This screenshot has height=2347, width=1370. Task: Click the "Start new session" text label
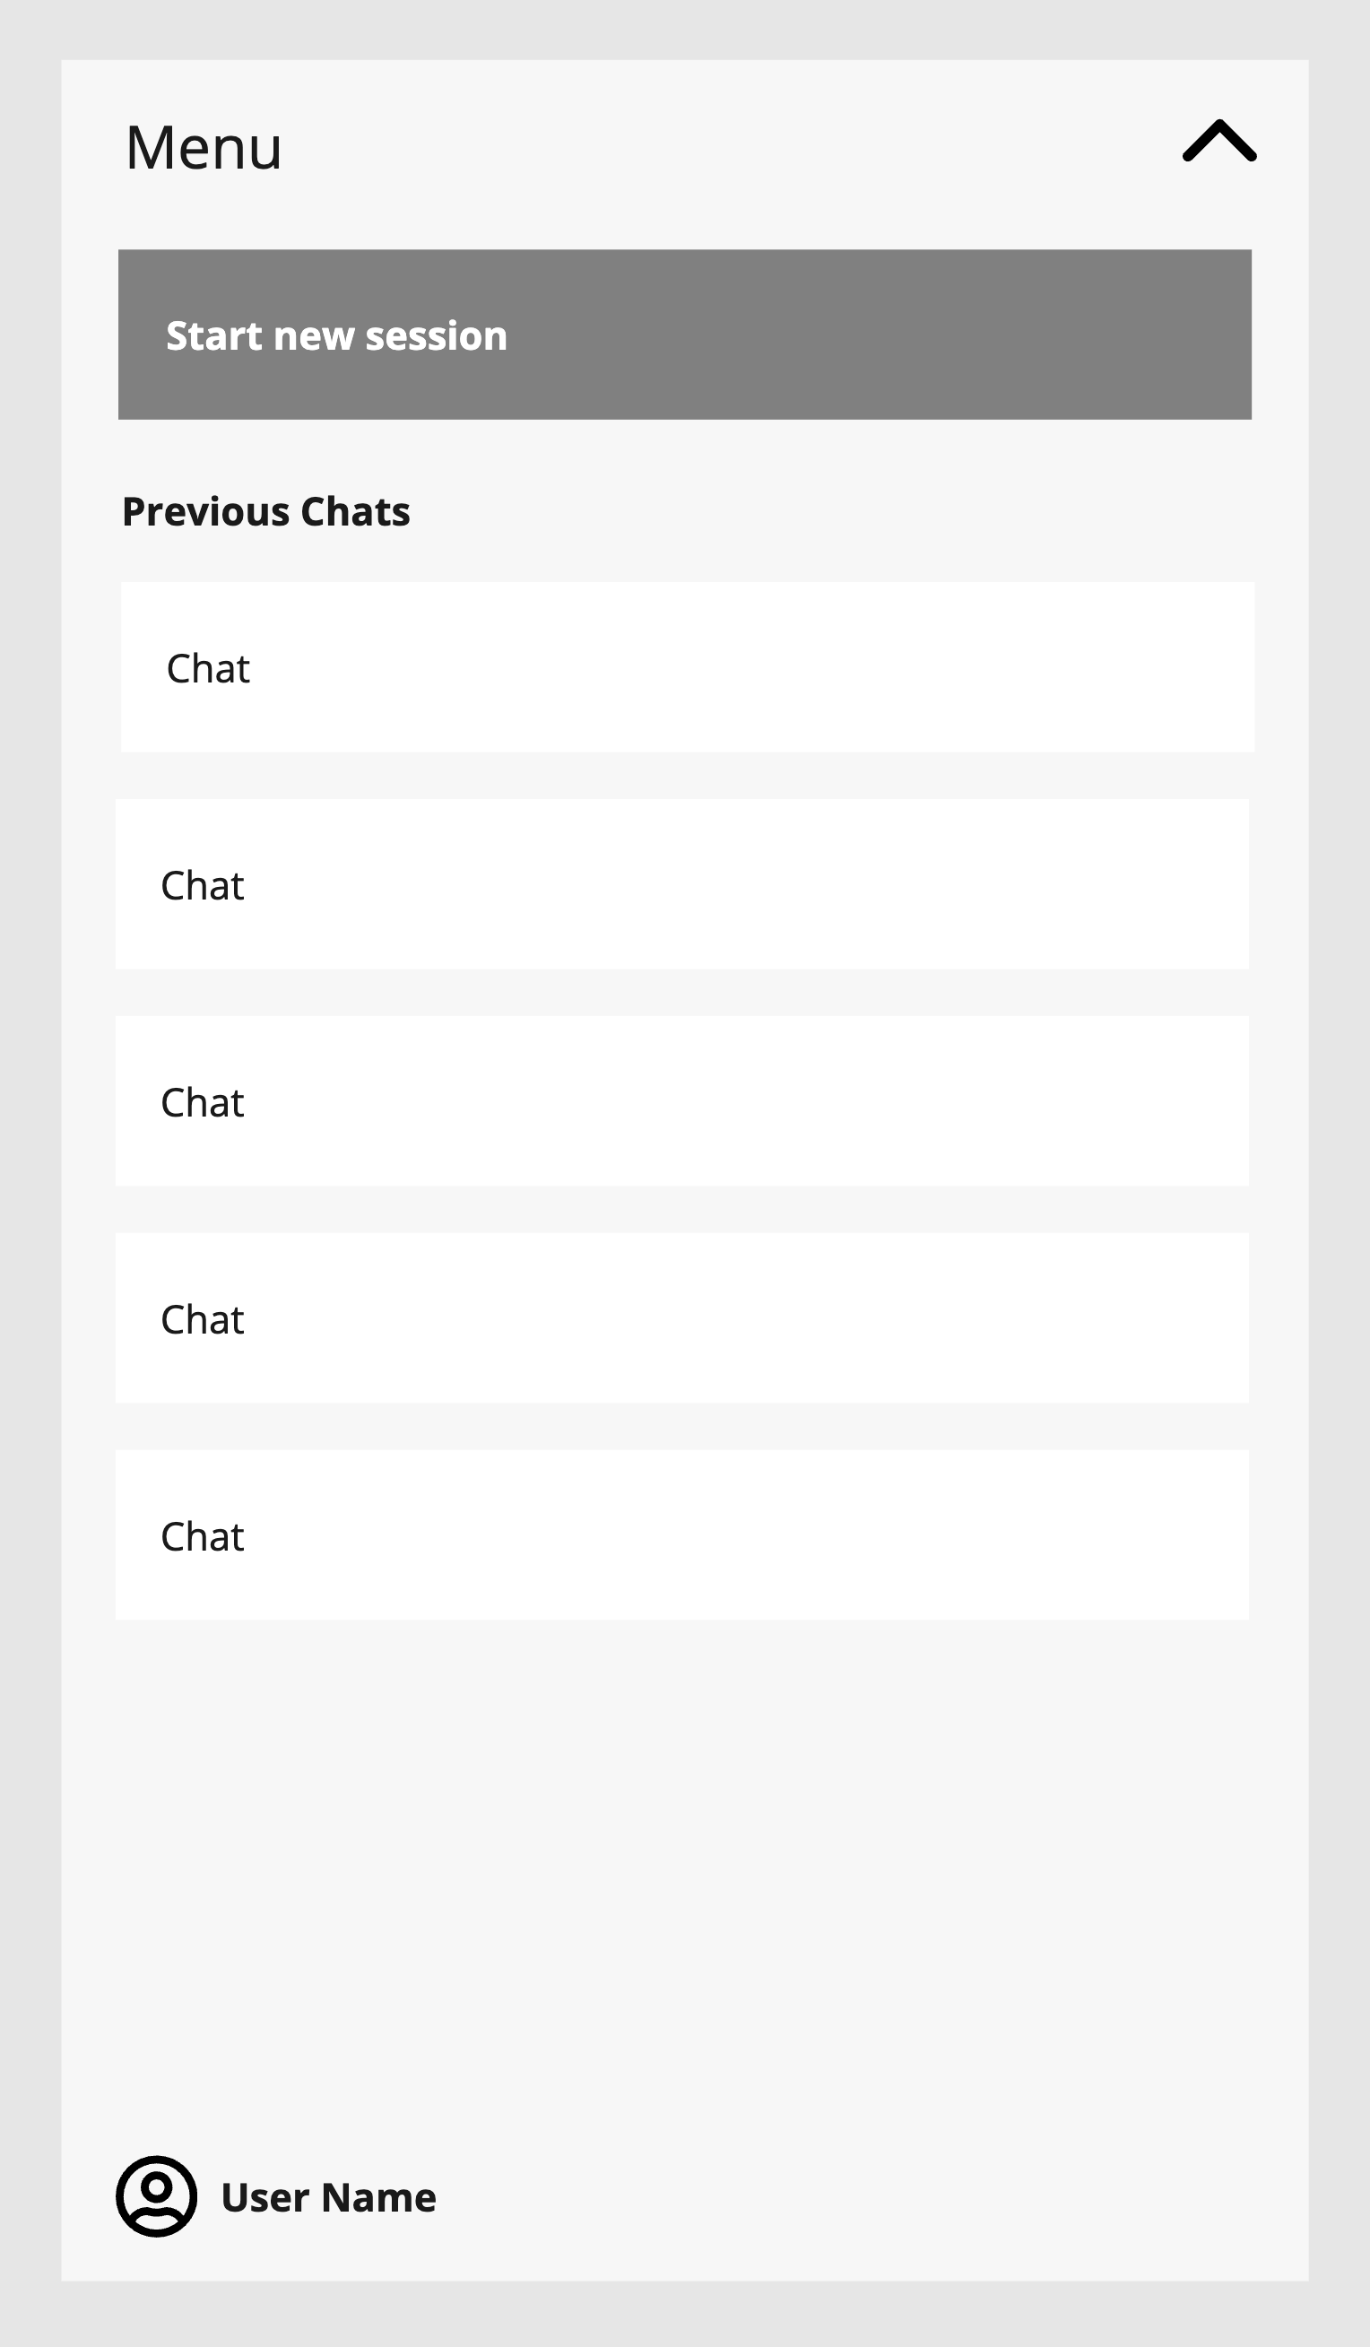tap(336, 335)
